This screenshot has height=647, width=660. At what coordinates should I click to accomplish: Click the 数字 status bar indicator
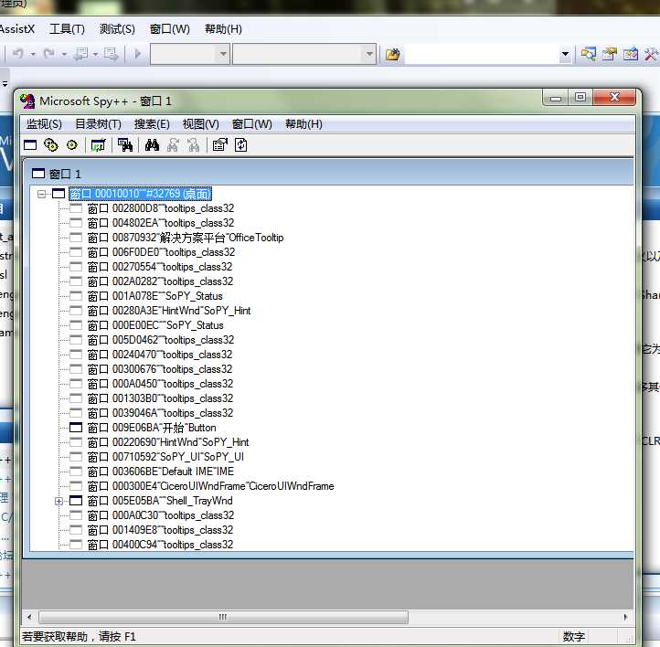[574, 636]
